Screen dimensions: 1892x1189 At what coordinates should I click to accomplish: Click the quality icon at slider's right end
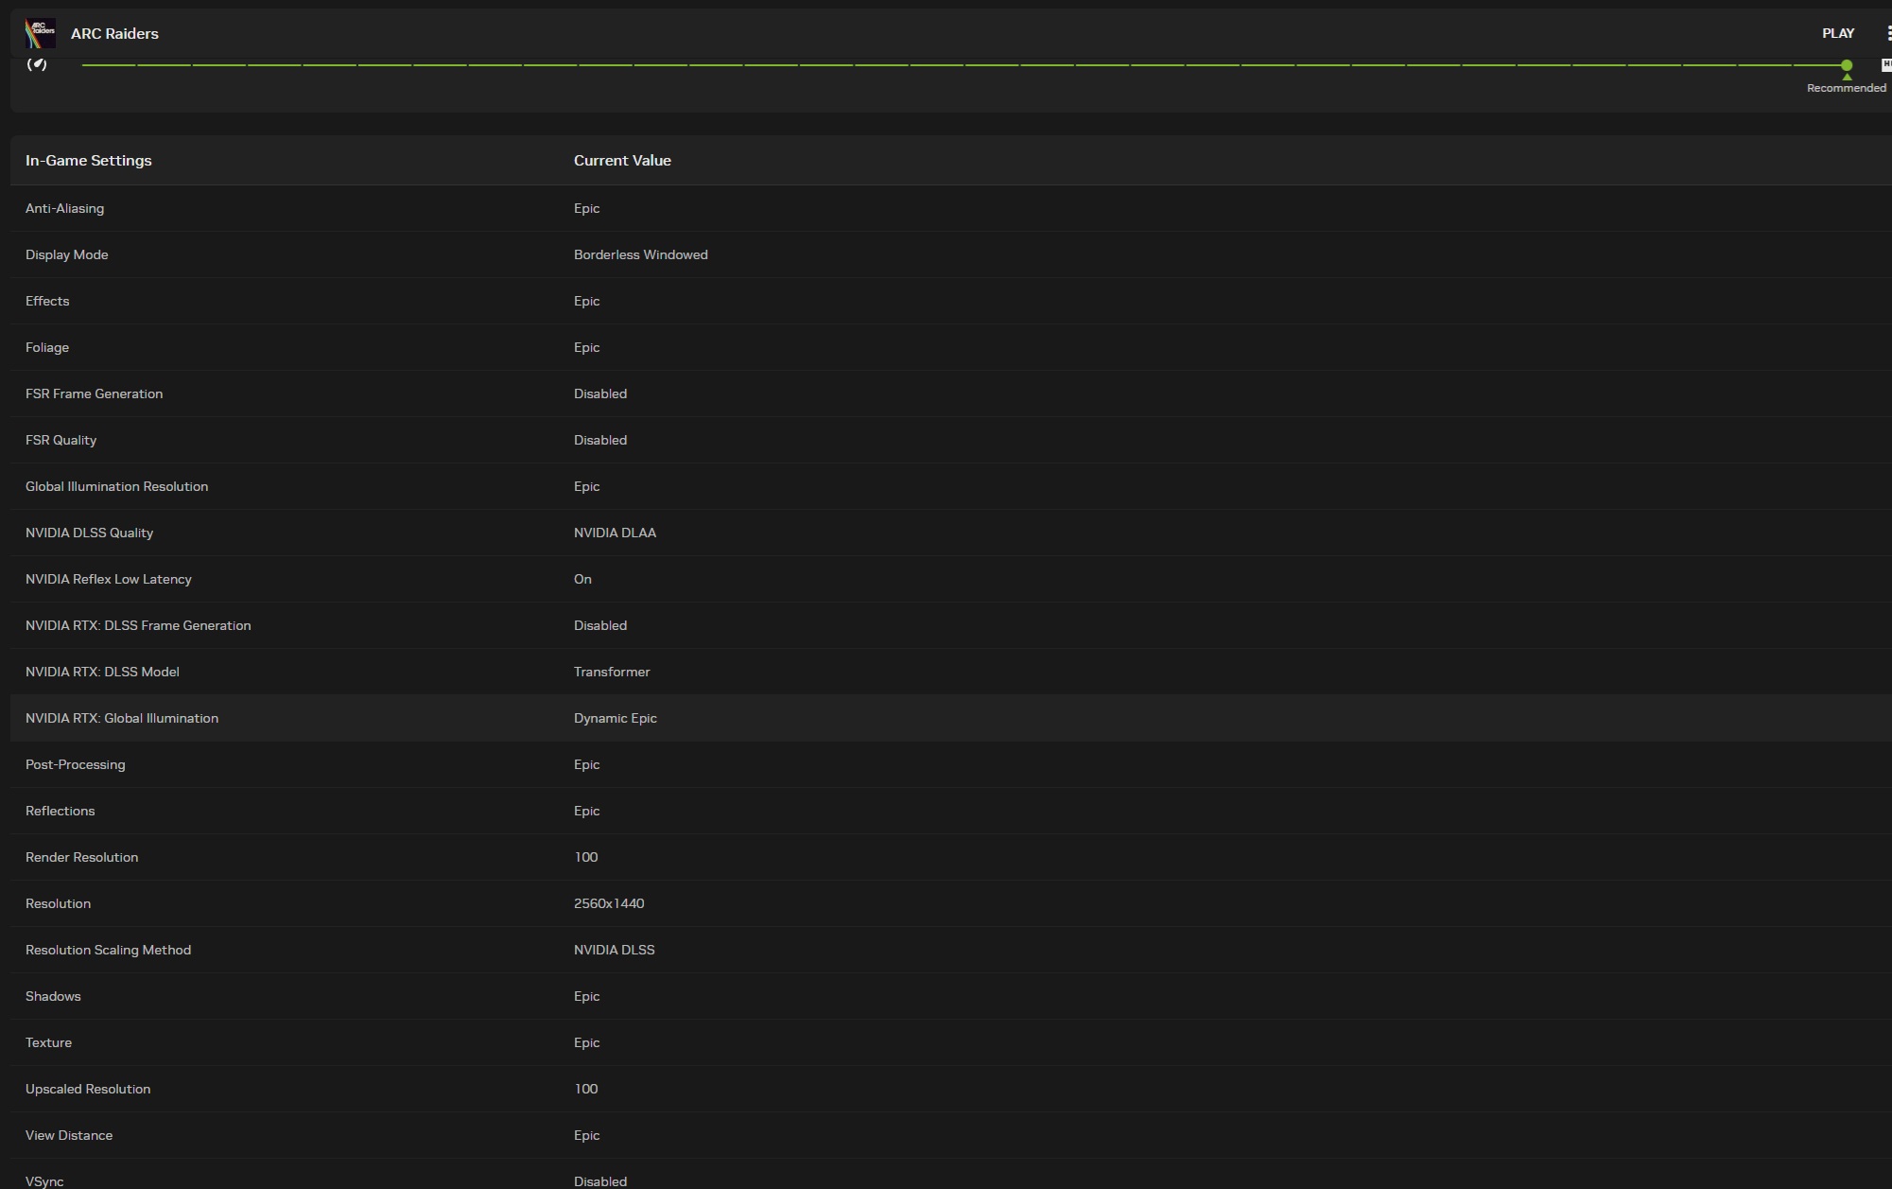click(x=1885, y=64)
